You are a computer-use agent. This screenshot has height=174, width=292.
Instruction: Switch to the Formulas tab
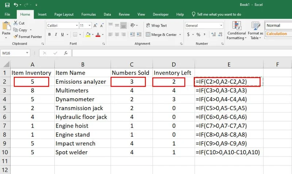tap(89, 14)
